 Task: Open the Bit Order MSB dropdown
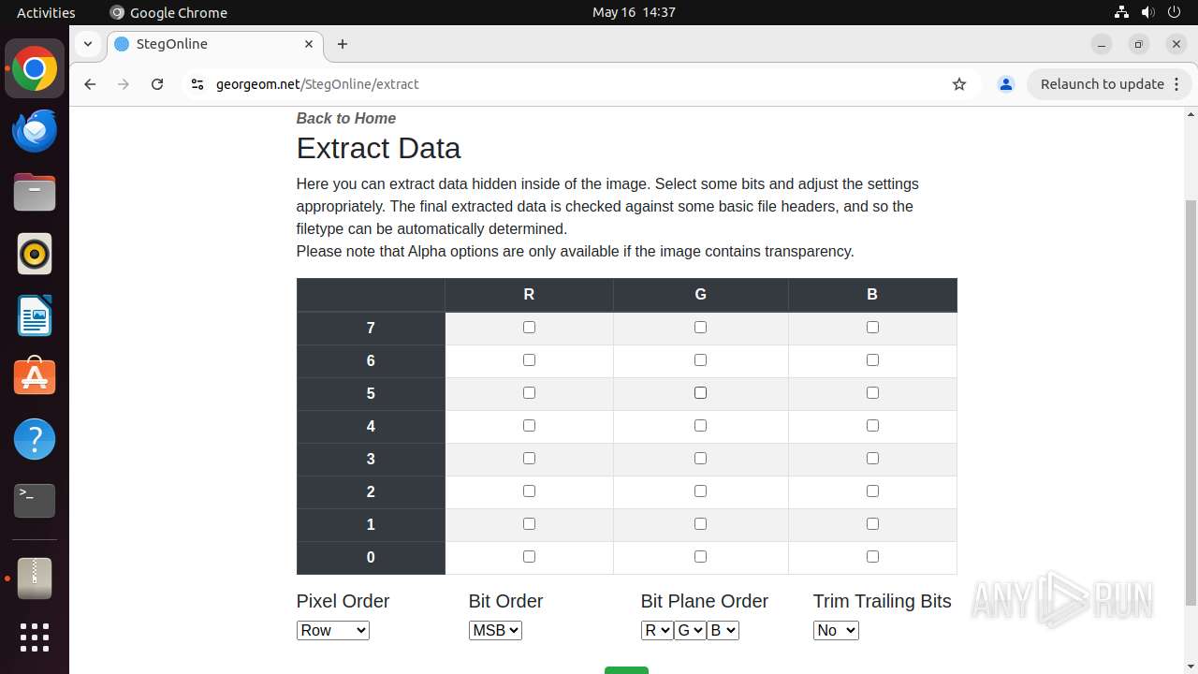point(495,630)
